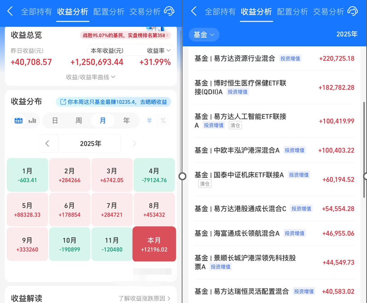Open fund 易方达人工智能ETF联接A row
This screenshot has height=303, width=367.
click(275, 121)
